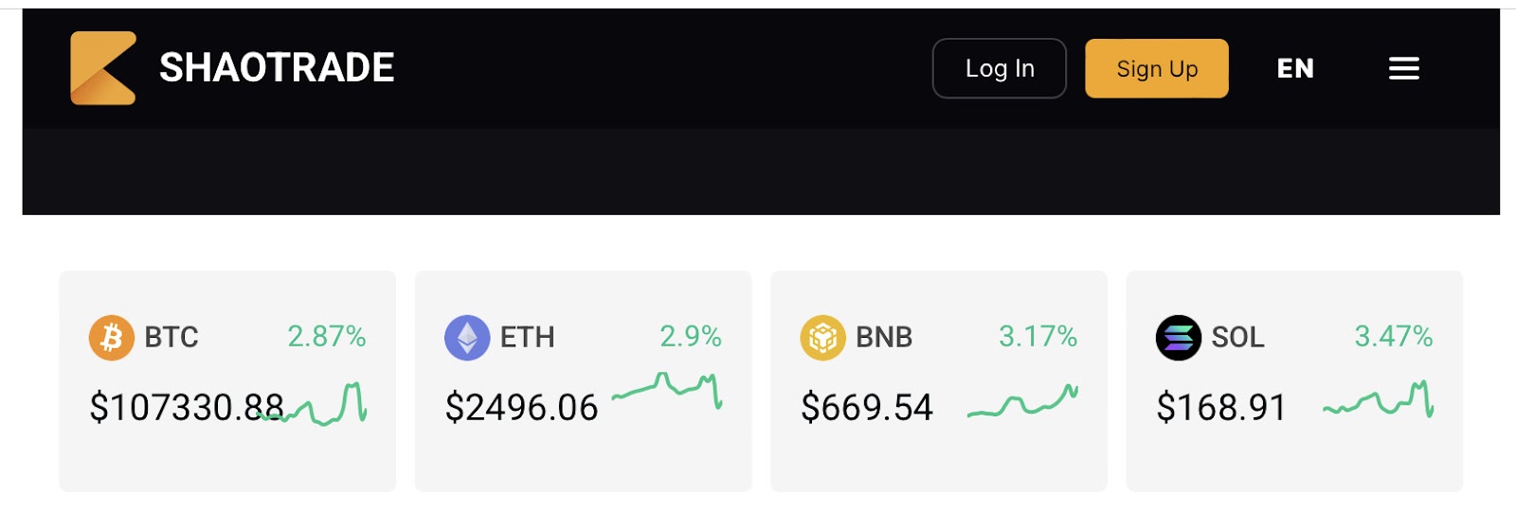
Task: Click the Log In button
Action: click(1000, 68)
